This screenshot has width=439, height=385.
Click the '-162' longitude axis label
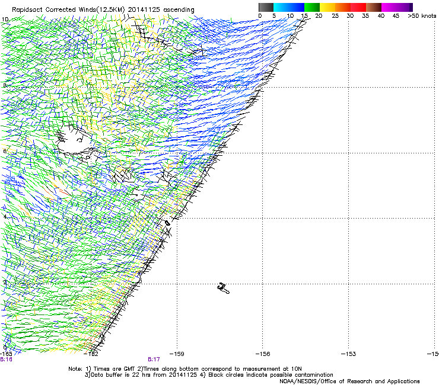pyautogui.click(x=91, y=354)
